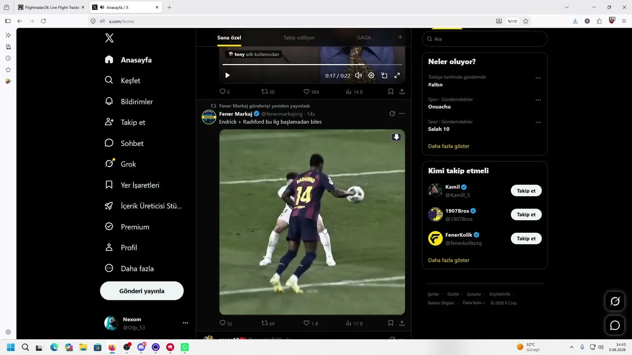This screenshot has height=355, width=632.
Task: Open the Onuachu trending topic
Action: [439, 106]
